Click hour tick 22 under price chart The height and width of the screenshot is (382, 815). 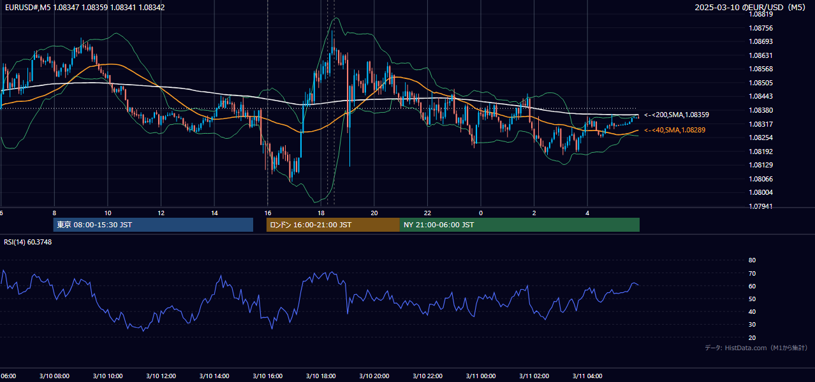pos(428,213)
